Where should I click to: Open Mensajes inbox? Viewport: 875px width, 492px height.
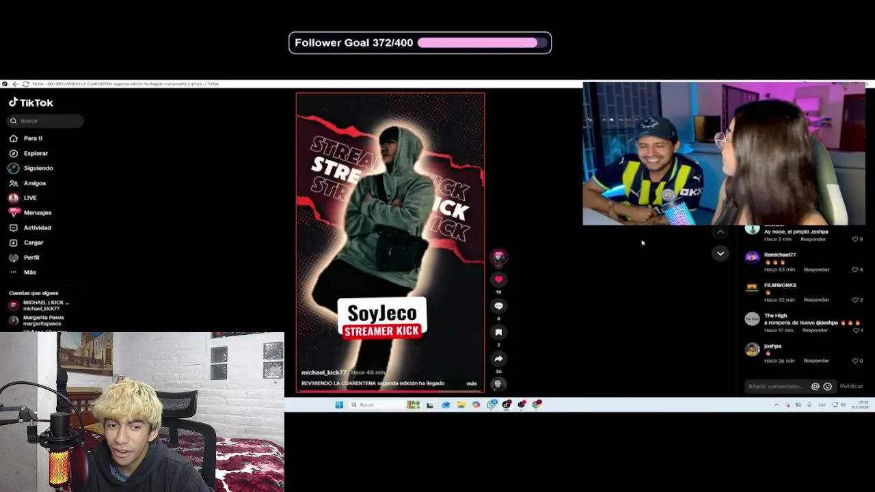pyautogui.click(x=30, y=213)
